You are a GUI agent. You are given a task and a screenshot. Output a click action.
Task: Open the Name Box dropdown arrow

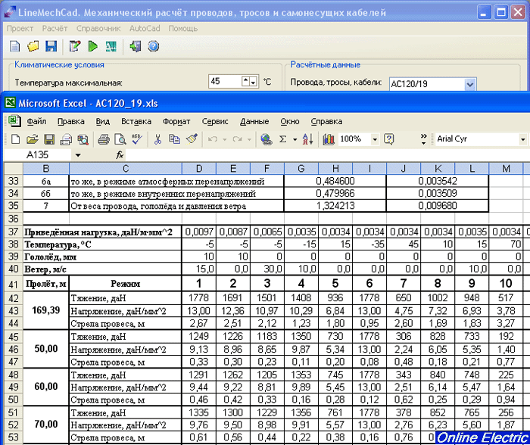78,155
